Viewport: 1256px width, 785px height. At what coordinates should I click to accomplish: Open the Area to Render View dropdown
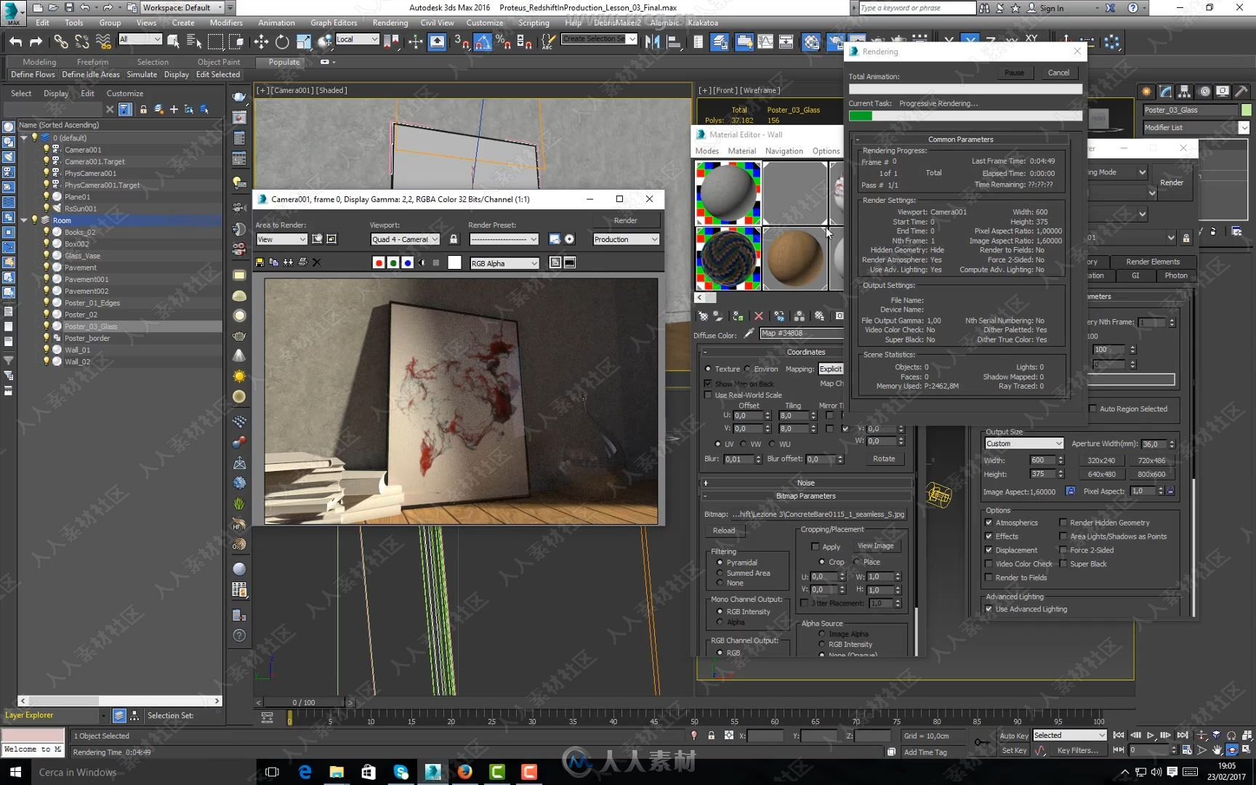coord(281,239)
